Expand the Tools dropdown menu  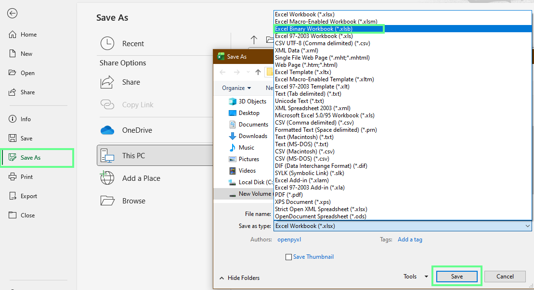point(415,276)
